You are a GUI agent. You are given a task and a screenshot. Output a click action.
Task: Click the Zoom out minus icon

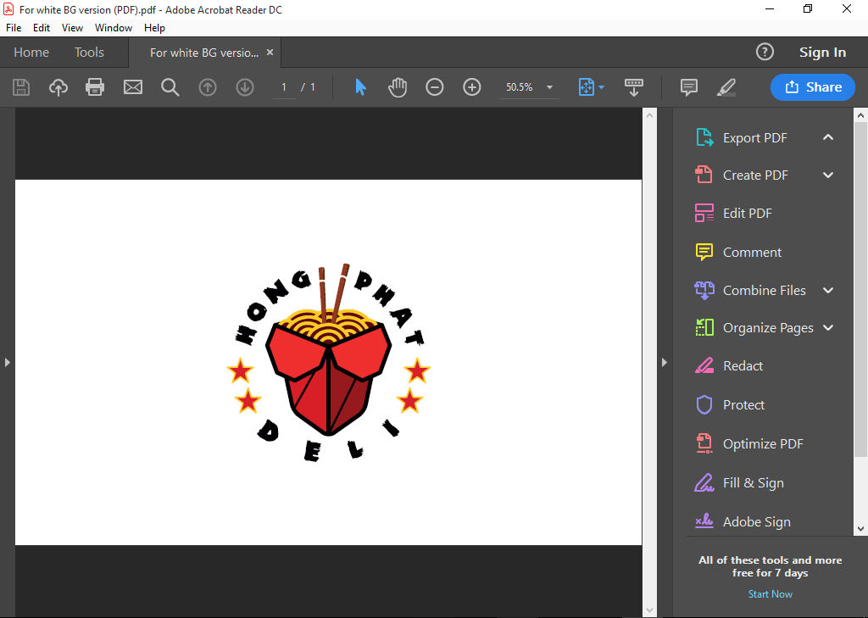[x=435, y=87]
